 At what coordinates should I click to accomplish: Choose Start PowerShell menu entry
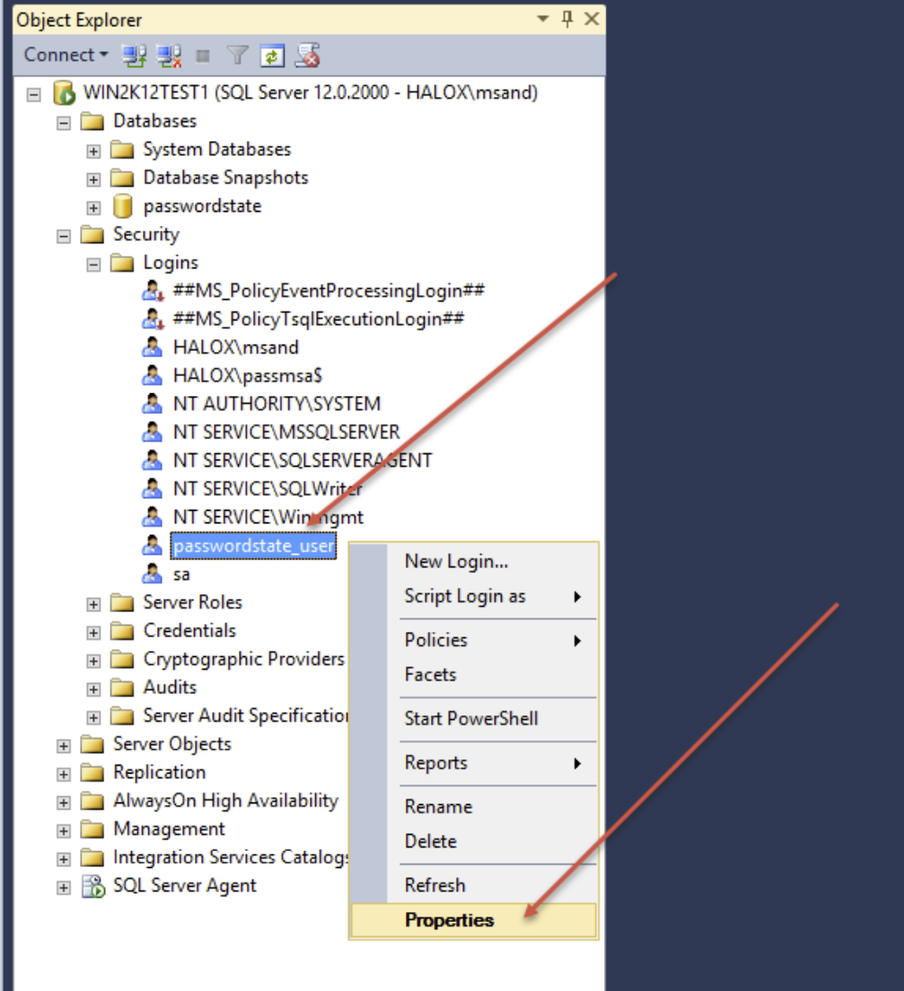click(474, 719)
